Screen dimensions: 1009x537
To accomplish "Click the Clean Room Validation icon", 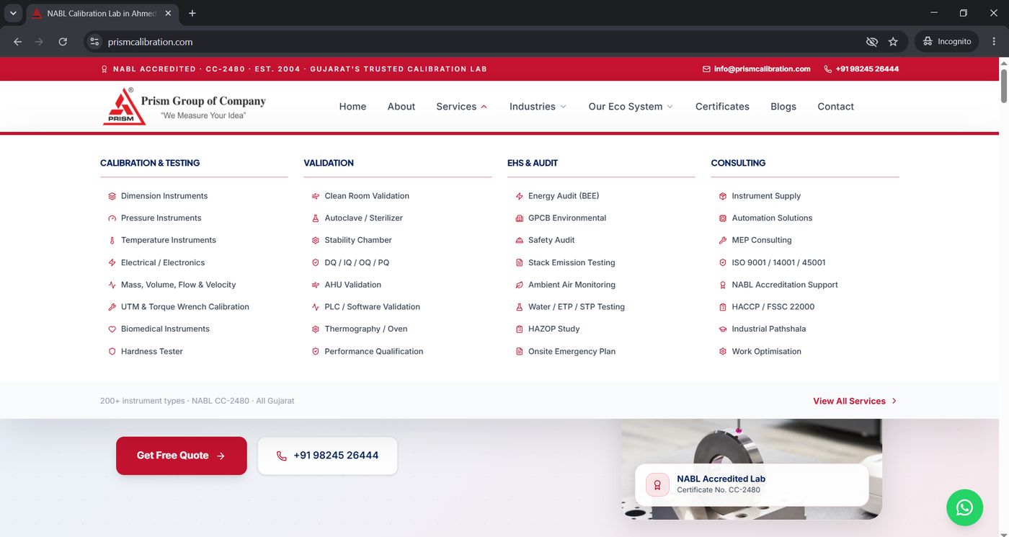I will point(316,196).
